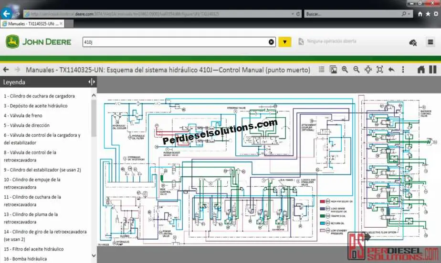Click the cloud offline status icon
This screenshot has width=441, height=263.
click(x=413, y=42)
